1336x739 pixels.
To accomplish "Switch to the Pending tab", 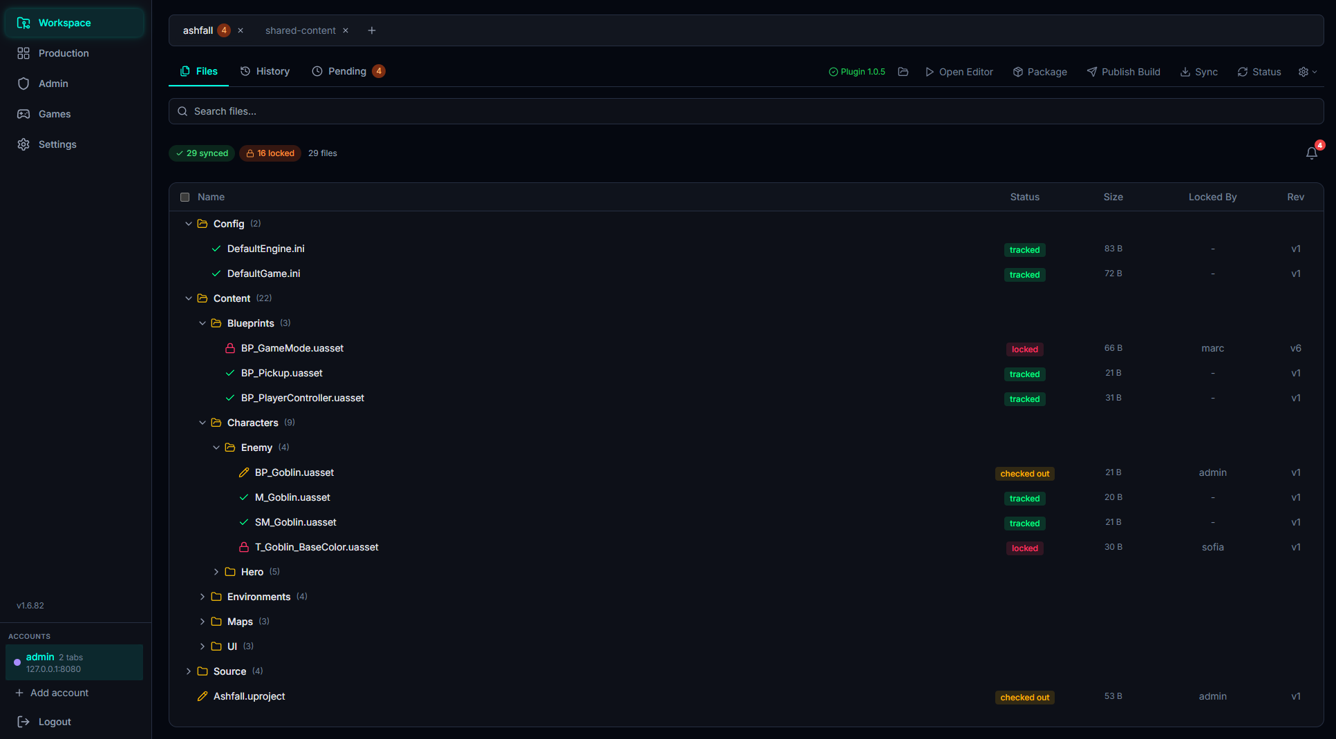I will tap(348, 71).
